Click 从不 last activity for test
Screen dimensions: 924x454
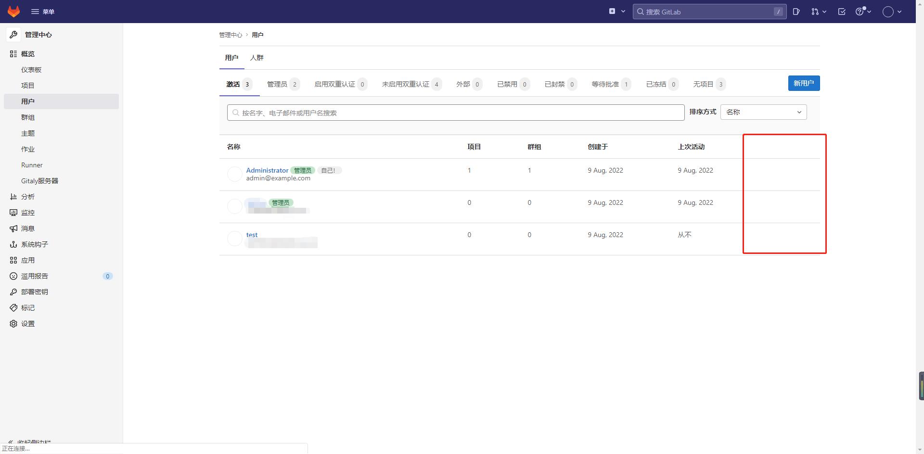coord(684,235)
